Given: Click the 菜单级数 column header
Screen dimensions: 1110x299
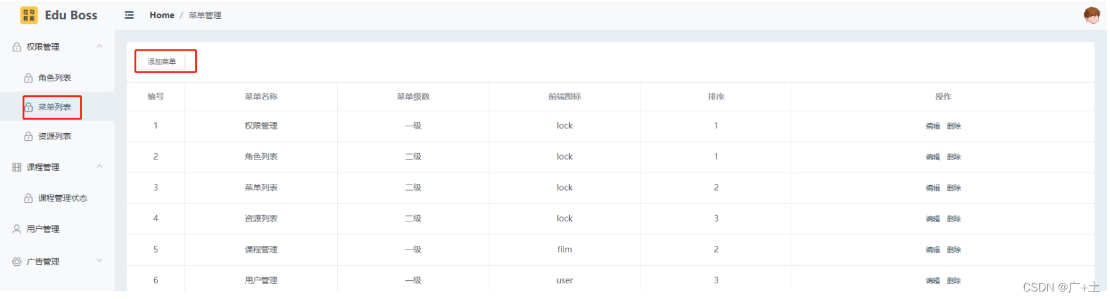Looking at the screenshot, I should [x=413, y=96].
